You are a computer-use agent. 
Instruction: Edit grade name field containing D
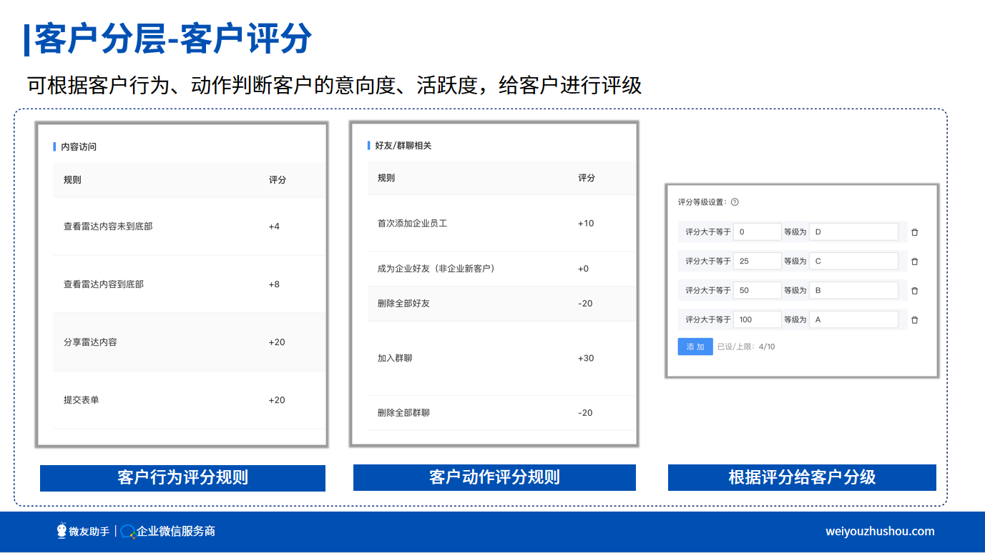(x=853, y=232)
